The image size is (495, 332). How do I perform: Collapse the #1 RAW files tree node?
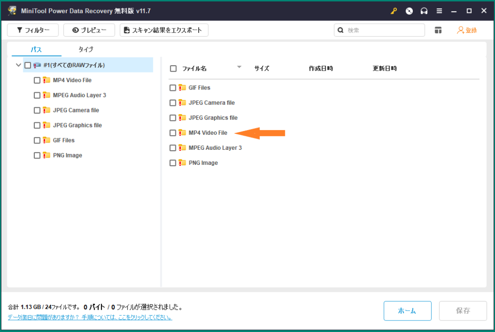click(x=18, y=65)
